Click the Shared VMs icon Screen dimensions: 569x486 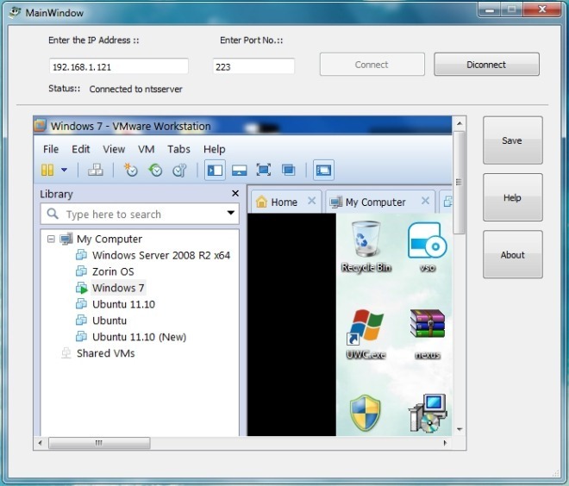[x=66, y=353]
